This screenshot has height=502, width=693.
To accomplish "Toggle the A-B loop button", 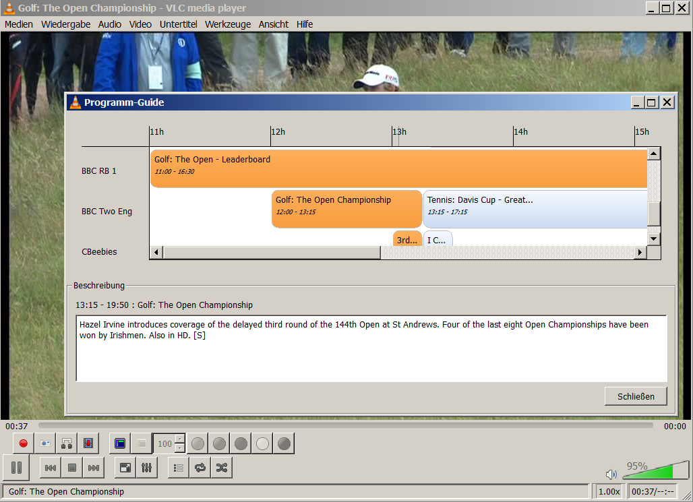I will click(67, 443).
